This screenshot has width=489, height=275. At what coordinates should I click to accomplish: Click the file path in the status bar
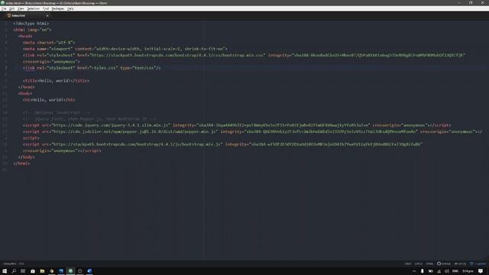click(9, 264)
